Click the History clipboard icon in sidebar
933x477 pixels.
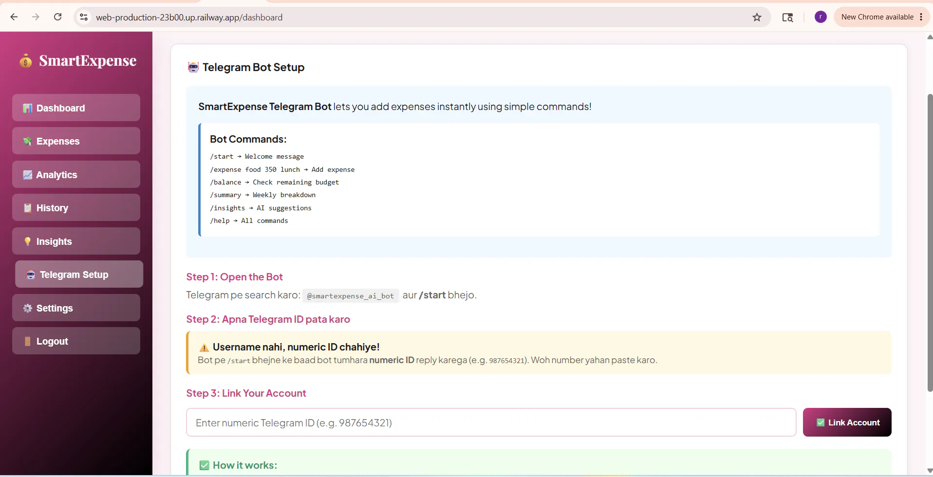pos(28,208)
